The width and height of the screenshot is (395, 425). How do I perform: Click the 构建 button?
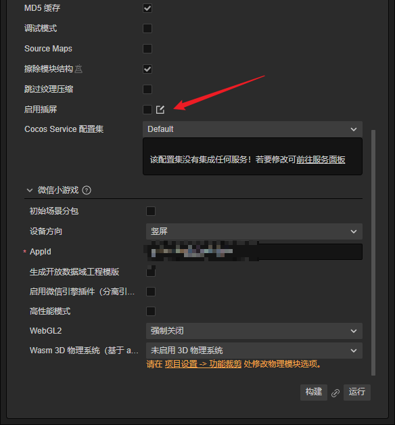[x=314, y=393]
